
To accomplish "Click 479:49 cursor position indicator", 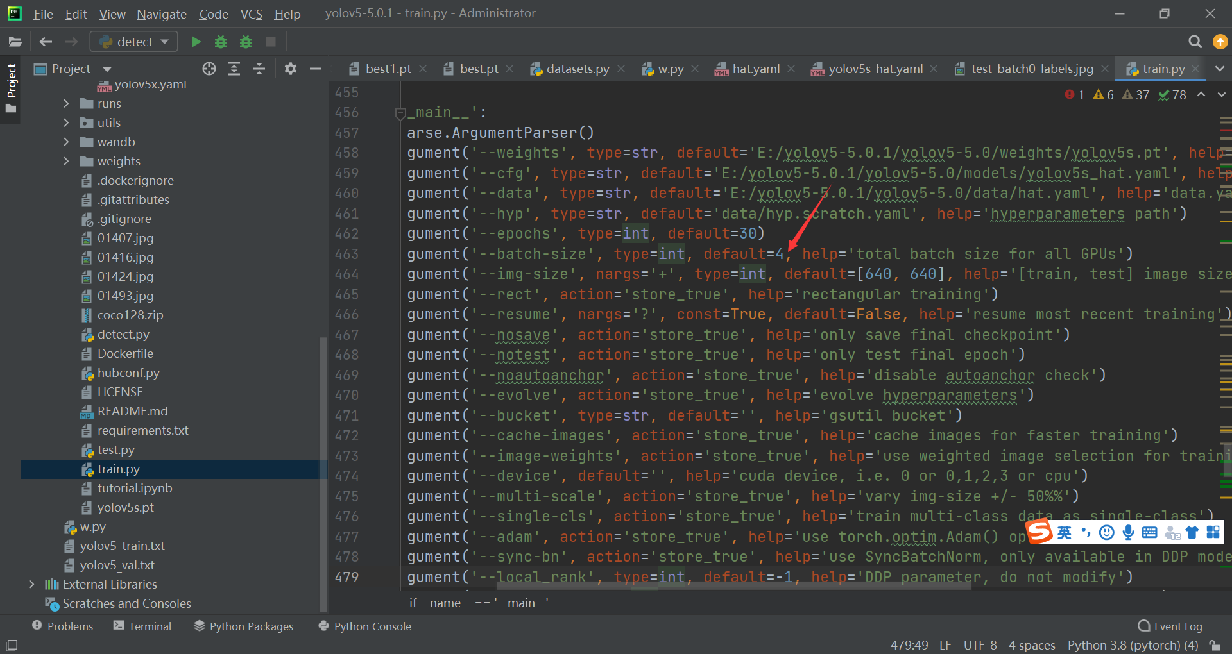I will (x=909, y=645).
